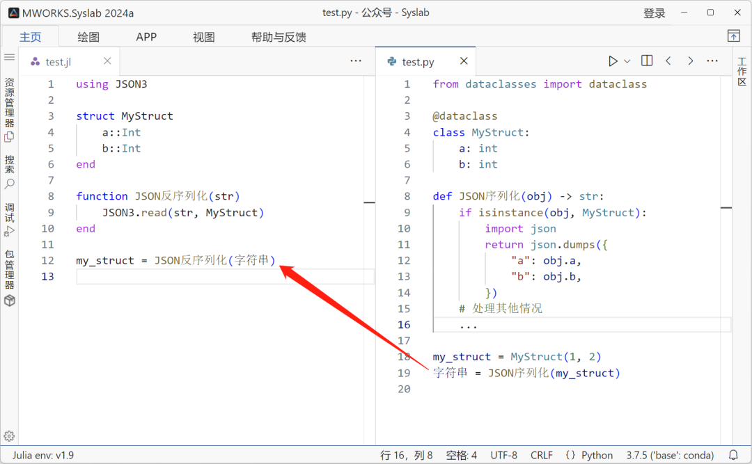Click the notification bell in status bar

733,454
